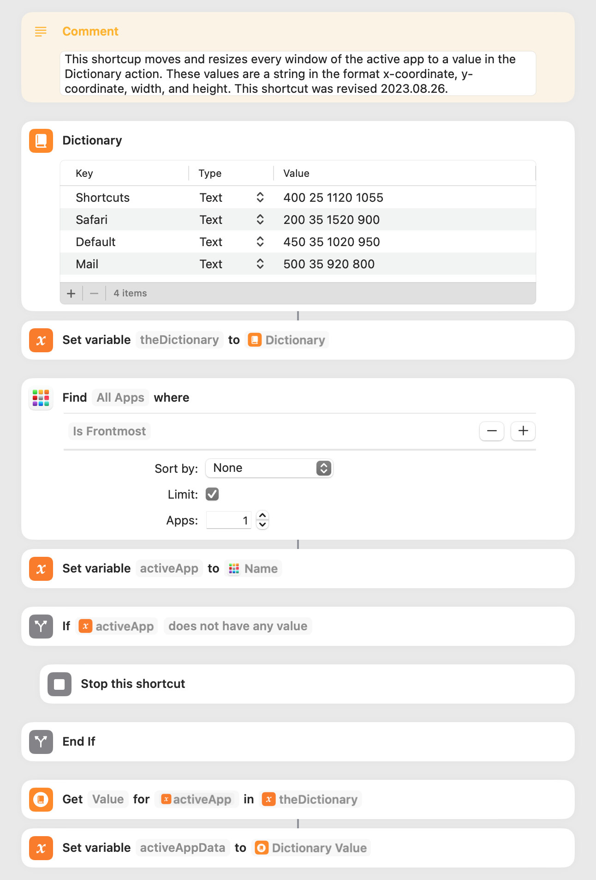The height and width of the screenshot is (880, 596).
Task: Click the Dictionary Value variable token
Action: (311, 848)
